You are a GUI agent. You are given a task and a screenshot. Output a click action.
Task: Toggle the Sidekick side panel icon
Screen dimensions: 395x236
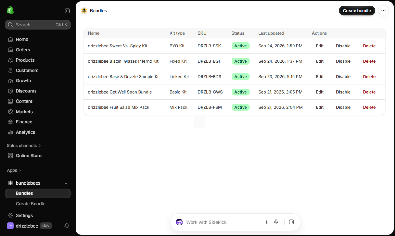pyautogui.click(x=291, y=222)
